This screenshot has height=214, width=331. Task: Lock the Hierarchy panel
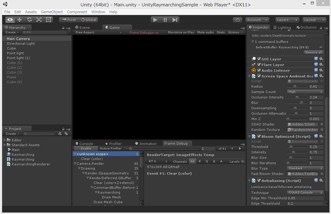(x=63, y=28)
